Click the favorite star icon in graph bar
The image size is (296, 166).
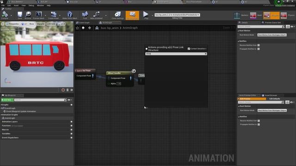coord(77,28)
